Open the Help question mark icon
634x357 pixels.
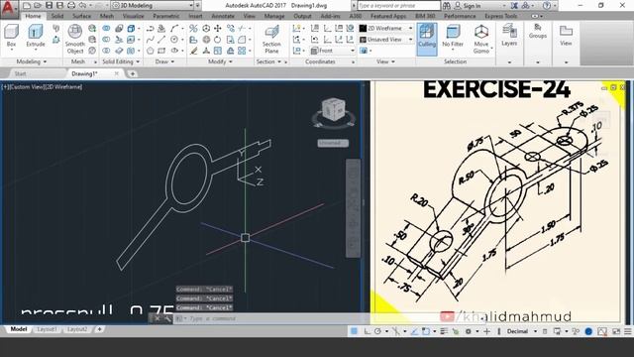click(547, 6)
